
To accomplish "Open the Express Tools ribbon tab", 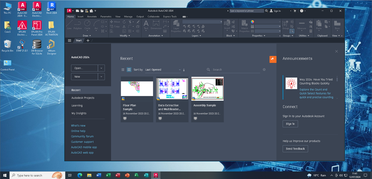I will coord(170,17).
